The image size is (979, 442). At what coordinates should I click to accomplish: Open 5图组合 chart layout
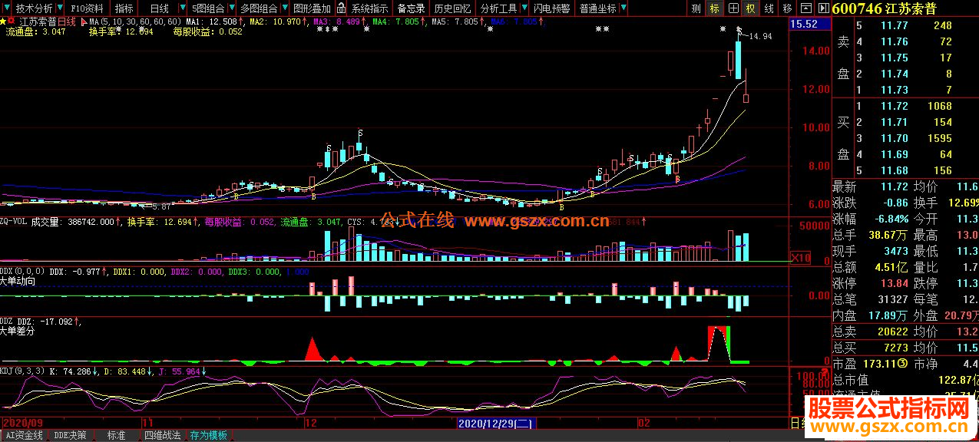pos(208,8)
